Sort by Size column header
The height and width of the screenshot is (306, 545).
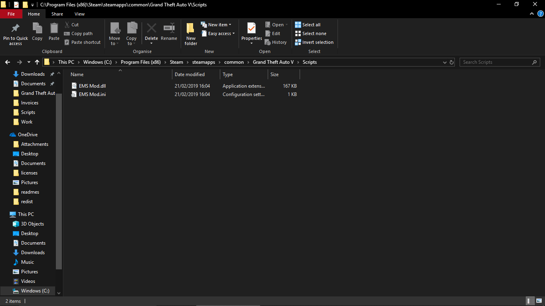(284, 75)
